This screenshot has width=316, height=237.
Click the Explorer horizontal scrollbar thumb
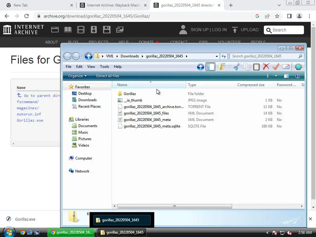coord(175,206)
